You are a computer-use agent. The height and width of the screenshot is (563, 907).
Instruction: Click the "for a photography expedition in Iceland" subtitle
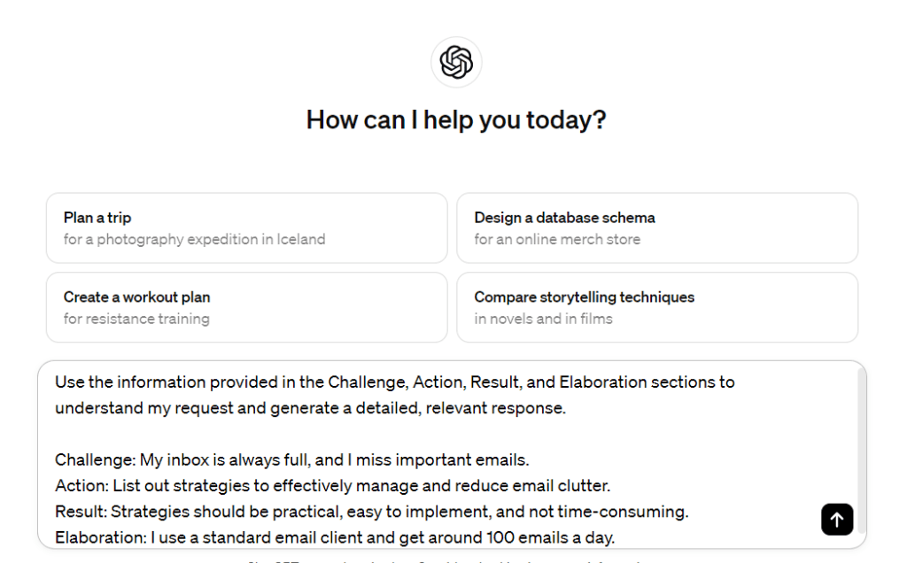194,239
